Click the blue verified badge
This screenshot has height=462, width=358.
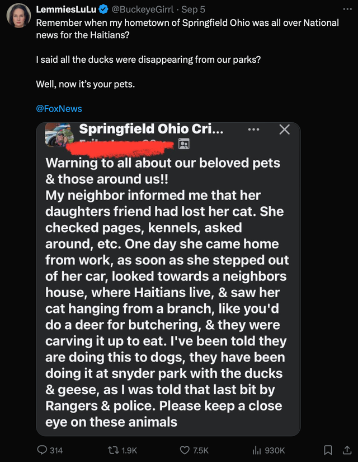point(102,10)
